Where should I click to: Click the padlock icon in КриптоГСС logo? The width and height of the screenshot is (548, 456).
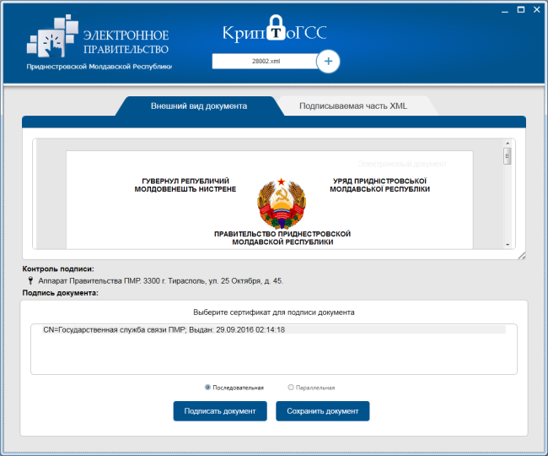click(x=276, y=31)
